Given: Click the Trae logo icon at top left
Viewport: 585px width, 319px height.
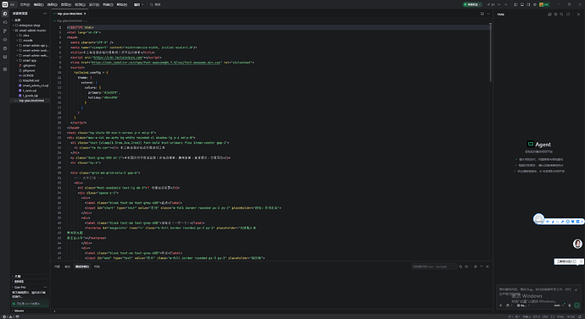Looking at the screenshot, I should pyautogui.click(x=5, y=4).
